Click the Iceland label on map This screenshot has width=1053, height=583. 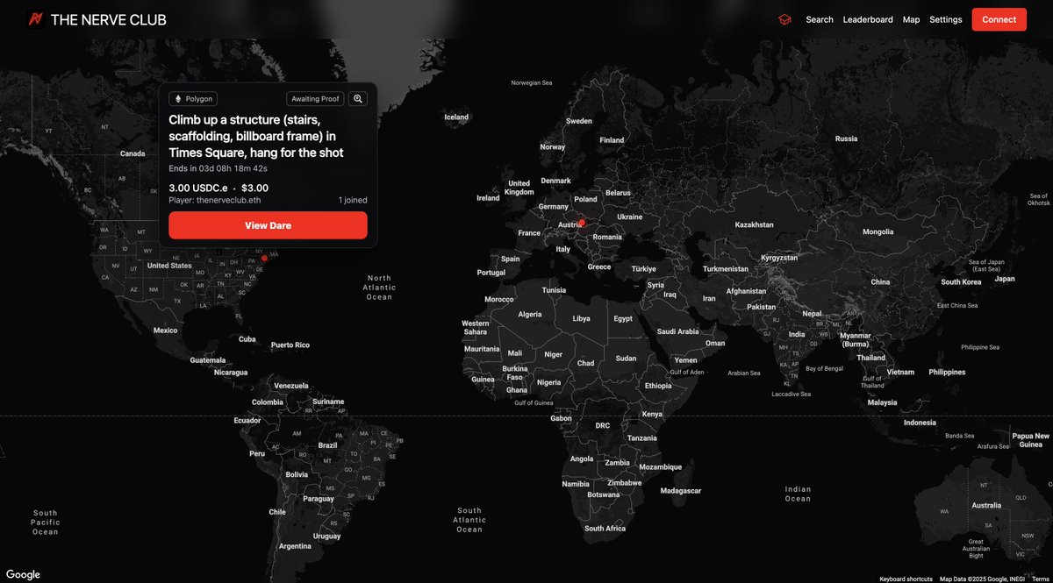click(456, 117)
